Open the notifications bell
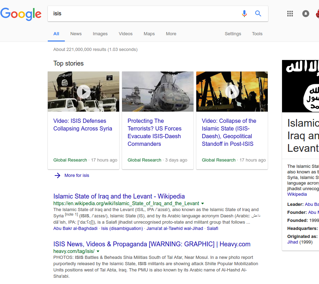Viewport: 319px width, 284px height. pyautogui.click(x=306, y=14)
